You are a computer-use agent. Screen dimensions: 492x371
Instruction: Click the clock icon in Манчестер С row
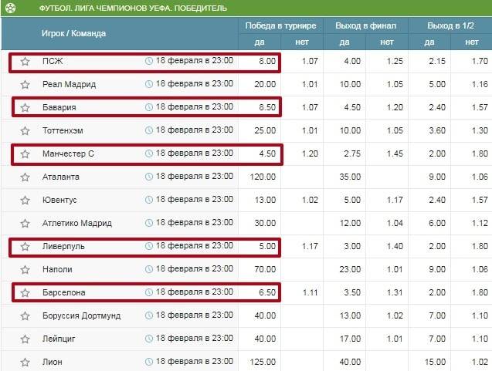(149, 153)
